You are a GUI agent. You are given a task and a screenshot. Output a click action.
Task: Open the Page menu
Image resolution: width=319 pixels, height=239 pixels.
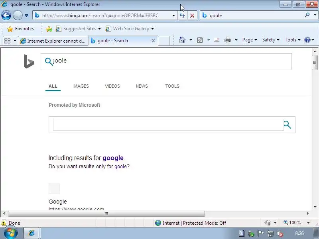pyautogui.click(x=250, y=40)
